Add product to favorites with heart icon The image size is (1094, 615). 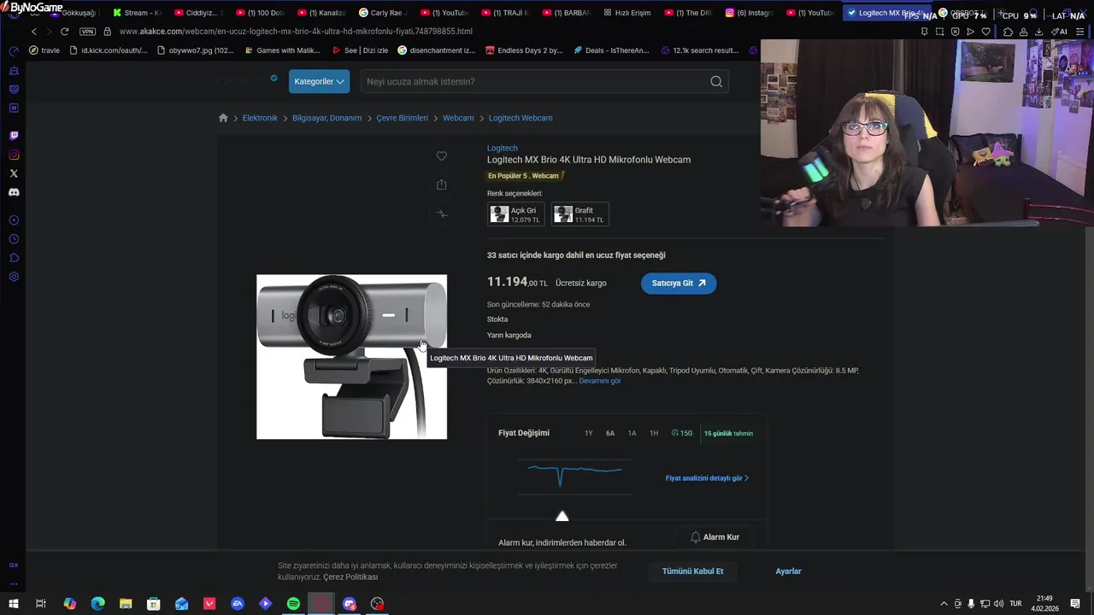(441, 155)
